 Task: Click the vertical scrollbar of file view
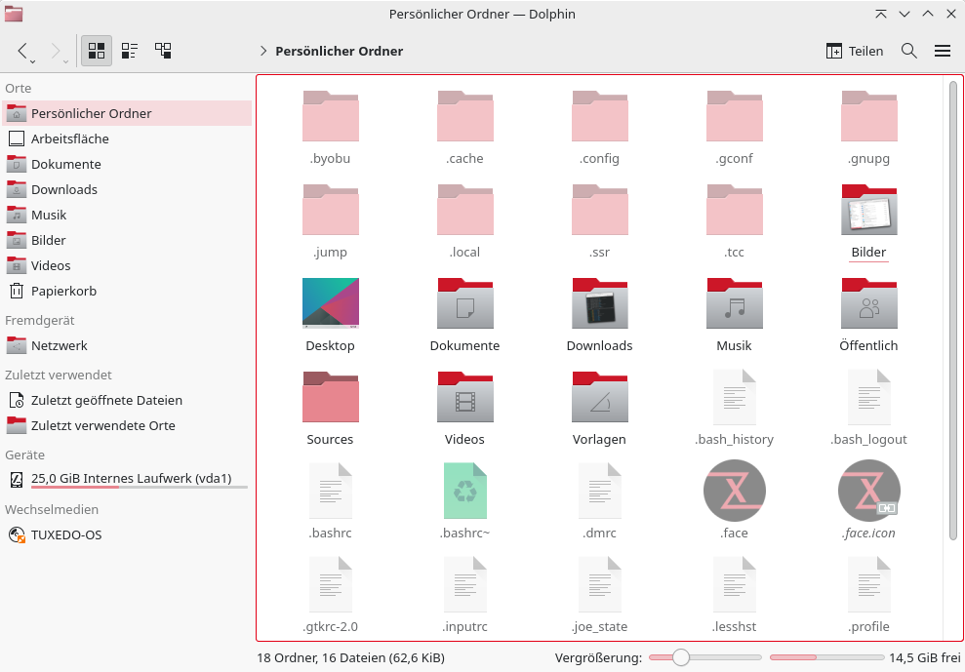(953, 311)
